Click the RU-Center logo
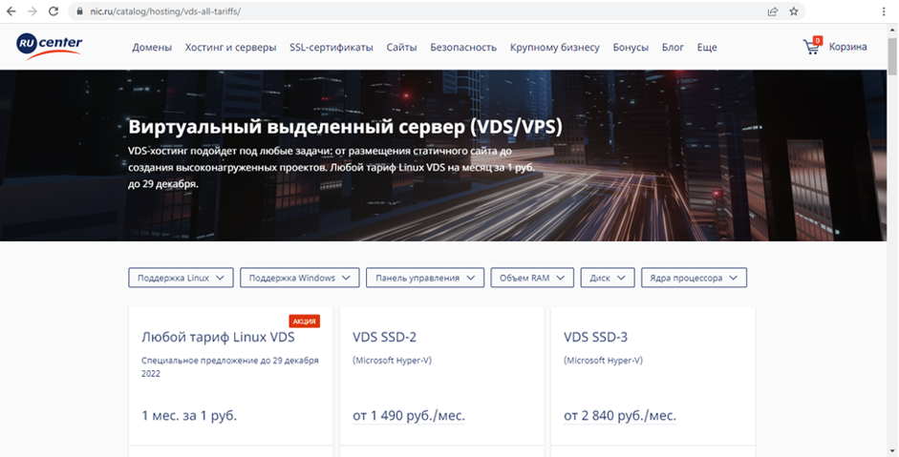This screenshot has height=457, width=899. pos(50,45)
